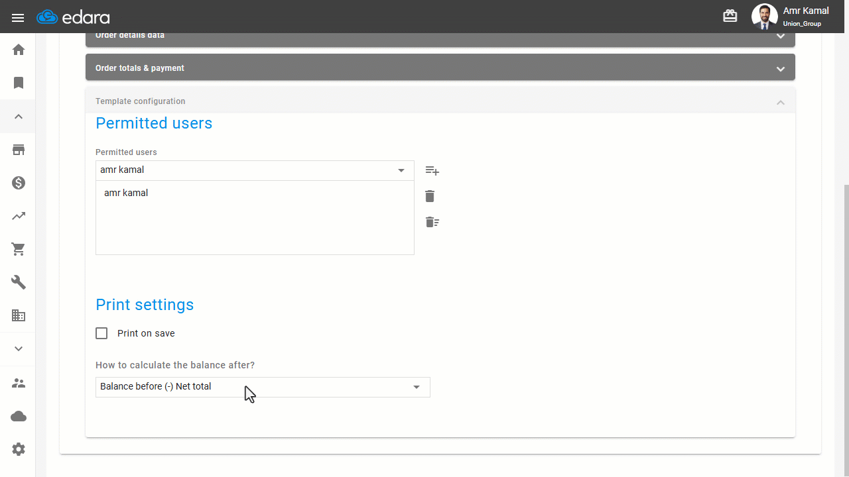The image size is (849, 477).
Task: Collapse the Template configuration panel
Action: click(x=440, y=101)
